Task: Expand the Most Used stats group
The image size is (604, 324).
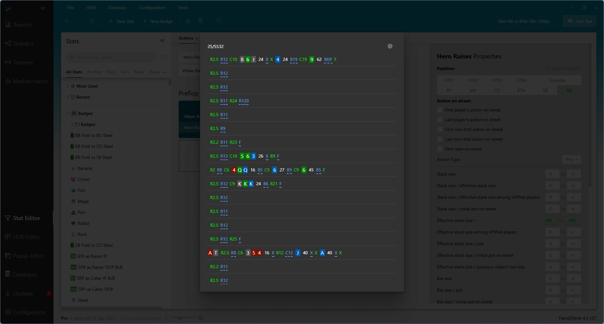Action: [68, 86]
